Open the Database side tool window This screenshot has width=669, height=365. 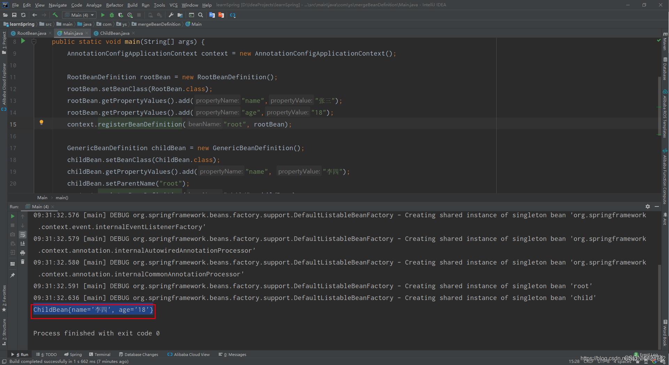coord(665,68)
